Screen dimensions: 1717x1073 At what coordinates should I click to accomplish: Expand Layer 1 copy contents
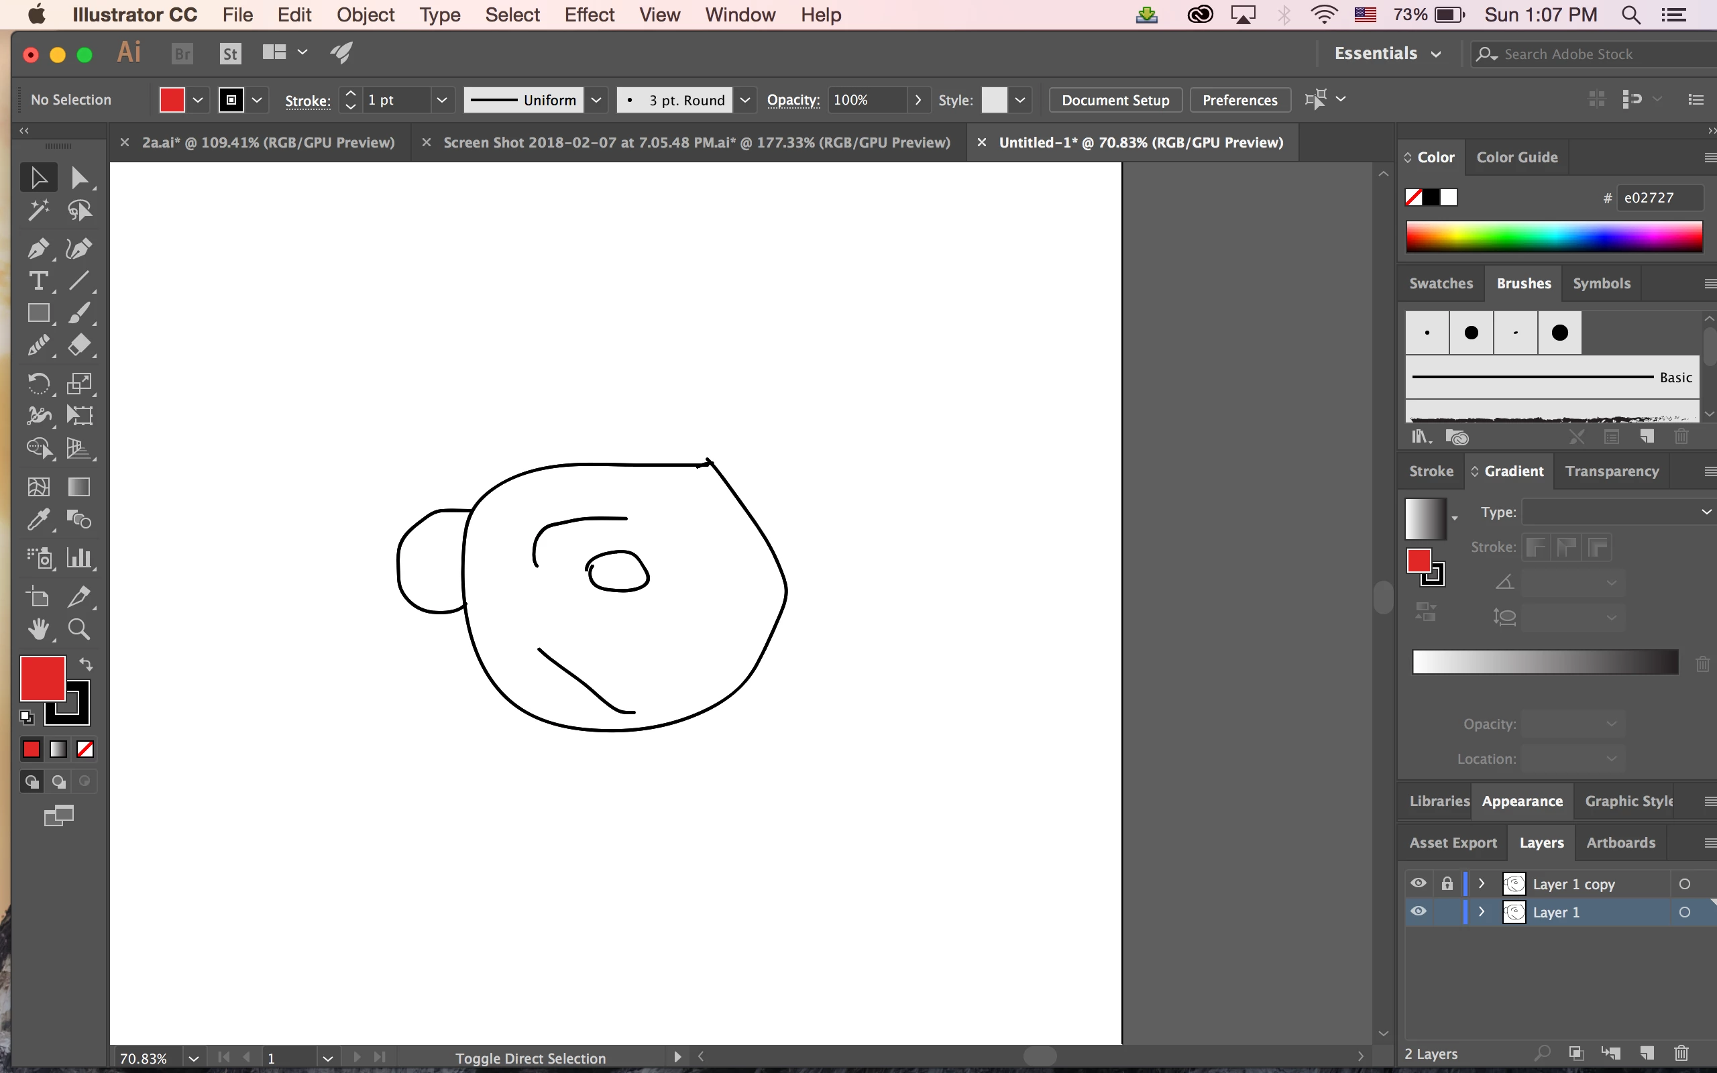click(1482, 883)
